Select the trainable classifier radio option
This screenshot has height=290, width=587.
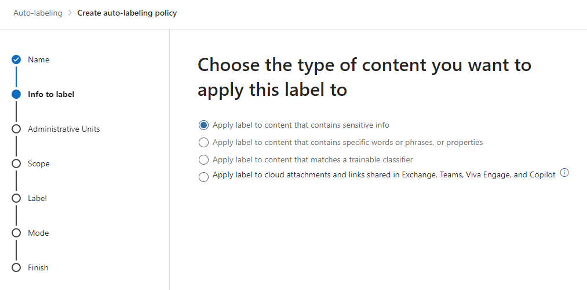pyautogui.click(x=203, y=160)
